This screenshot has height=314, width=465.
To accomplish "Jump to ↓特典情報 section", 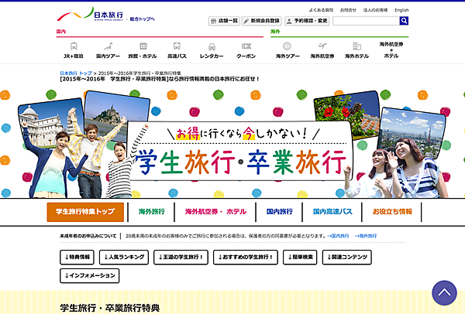I will tap(77, 258).
